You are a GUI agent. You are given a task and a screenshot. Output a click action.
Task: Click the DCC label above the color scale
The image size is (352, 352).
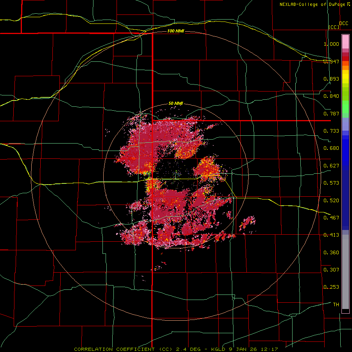pyautogui.click(x=343, y=23)
